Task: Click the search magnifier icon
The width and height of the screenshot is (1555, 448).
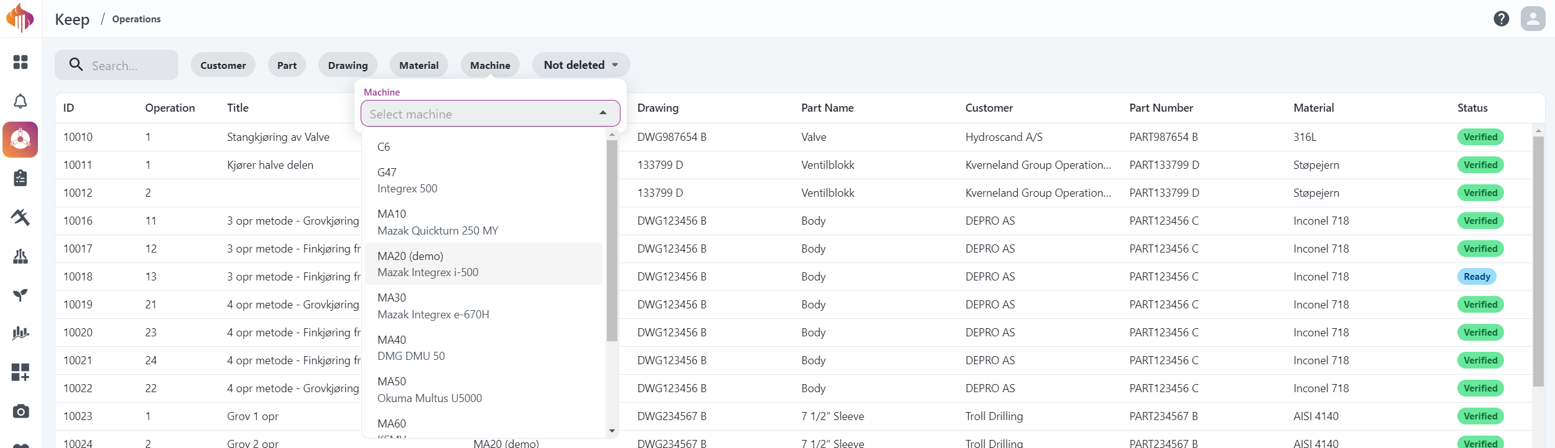Action: click(x=76, y=65)
